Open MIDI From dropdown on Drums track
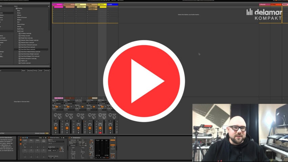Image resolution: width=288 pixels, height=162 pixels. pyautogui.click(x=58, y=102)
